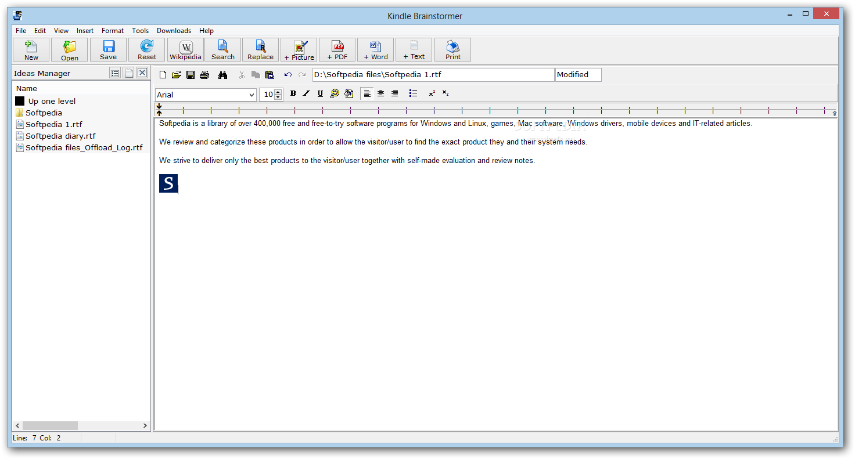
Task: Align text right
Action: point(395,93)
